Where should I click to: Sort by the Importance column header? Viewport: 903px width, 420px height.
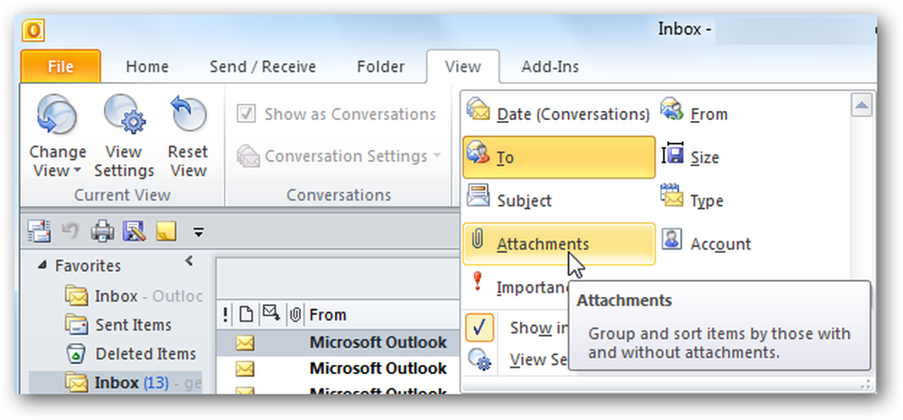click(225, 314)
